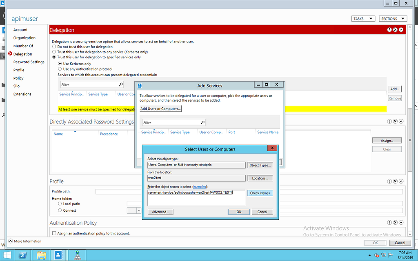Viewport: 418px width, 261px height.
Task: Open help for the Profile section
Action: [x=389, y=181]
